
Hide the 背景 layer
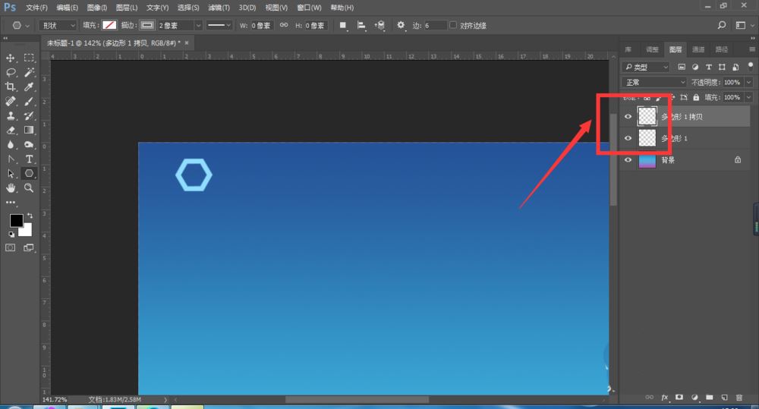tap(628, 160)
